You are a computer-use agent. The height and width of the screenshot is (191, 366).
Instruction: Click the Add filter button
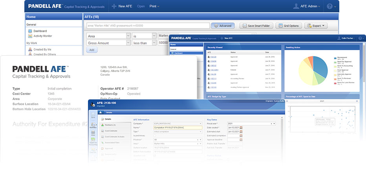[92, 50]
